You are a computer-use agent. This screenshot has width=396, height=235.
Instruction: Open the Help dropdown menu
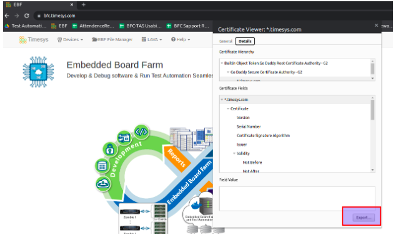tap(181, 40)
